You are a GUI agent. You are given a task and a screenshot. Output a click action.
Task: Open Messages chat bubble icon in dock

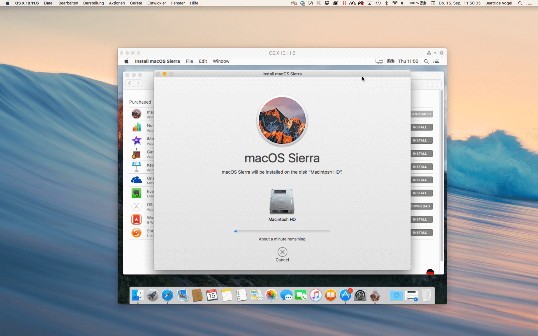(x=286, y=295)
